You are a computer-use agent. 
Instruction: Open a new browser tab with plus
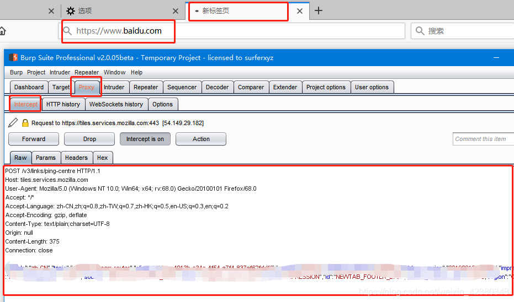tap(319, 11)
